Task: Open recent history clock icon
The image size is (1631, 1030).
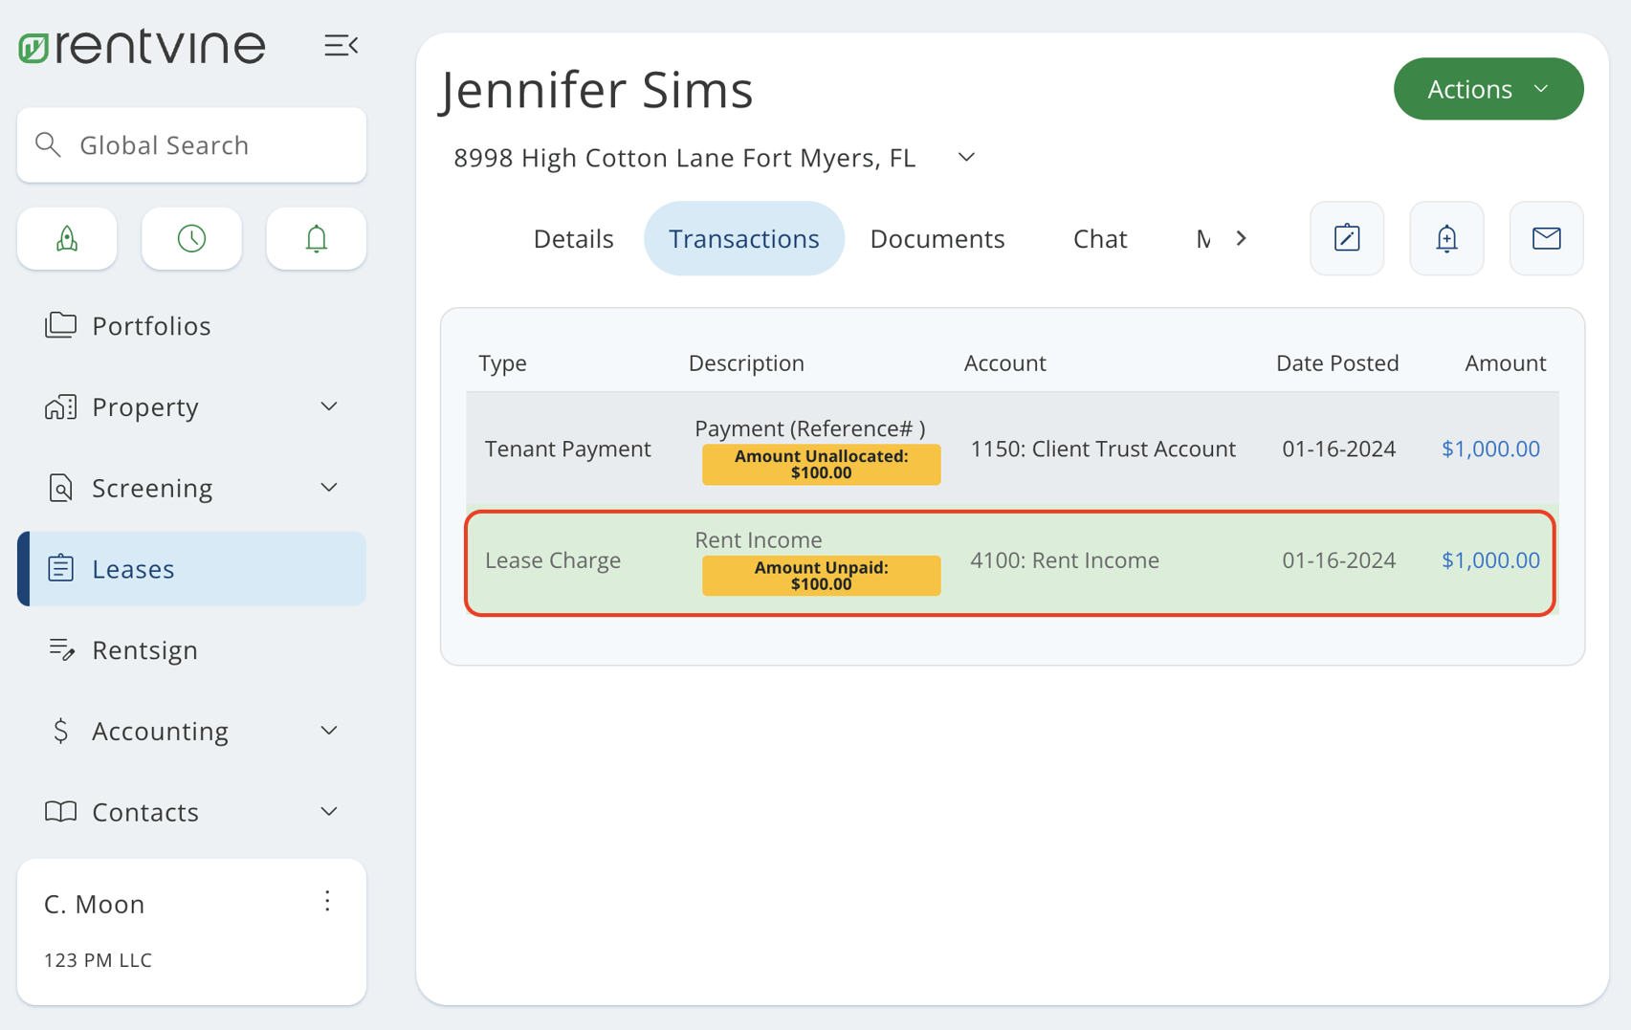Action: (191, 239)
